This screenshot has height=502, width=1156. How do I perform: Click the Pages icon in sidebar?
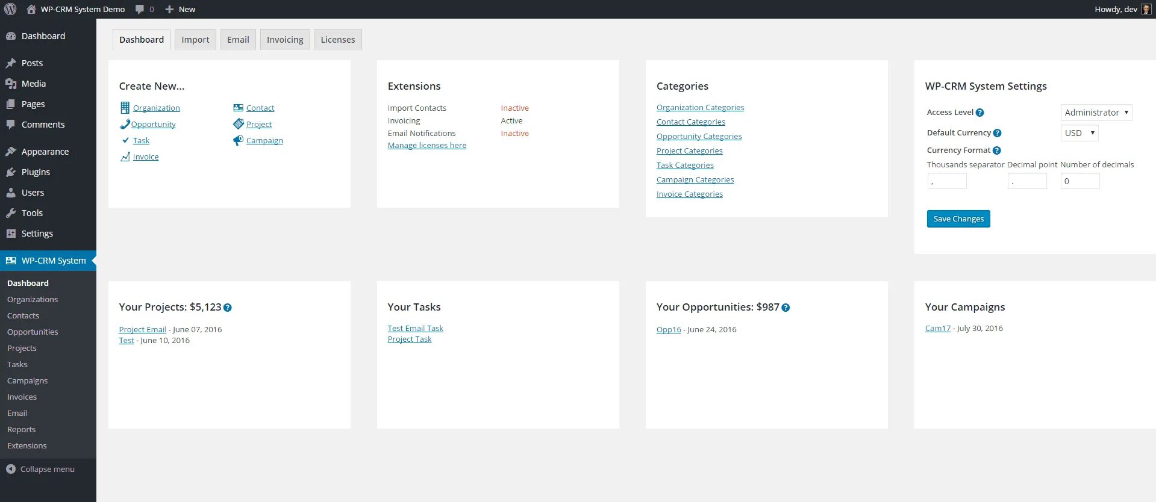pyautogui.click(x=11, y=104)
